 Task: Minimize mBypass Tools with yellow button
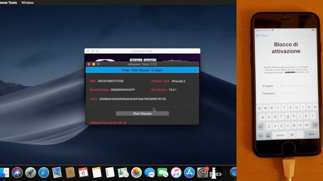tap(94, 64)
